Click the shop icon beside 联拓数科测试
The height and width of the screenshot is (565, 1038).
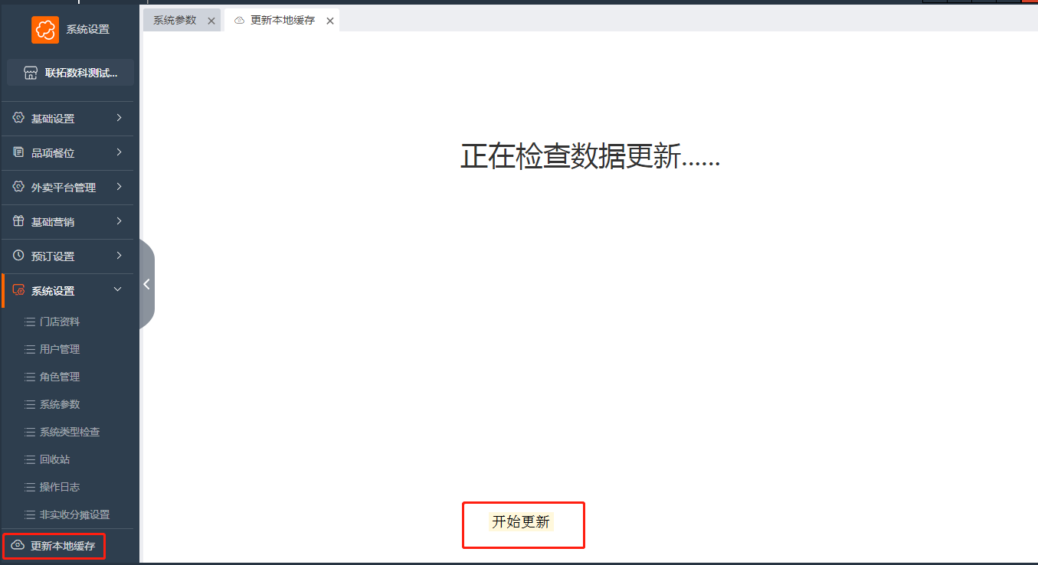click(x=31, y=73)
